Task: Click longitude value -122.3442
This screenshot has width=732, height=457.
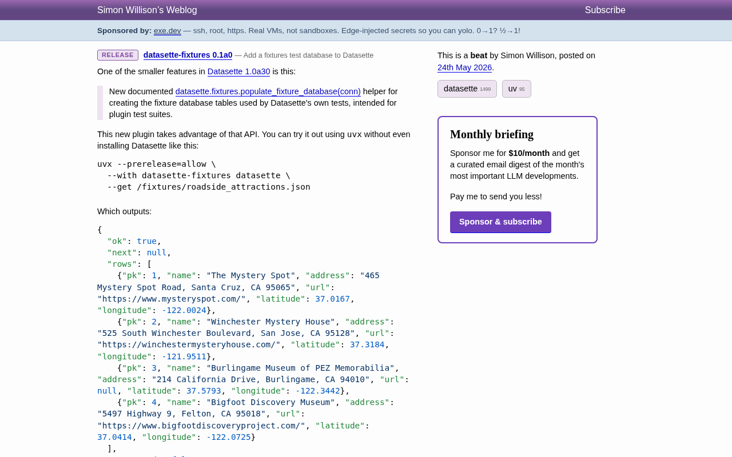Action: [318, 391]
